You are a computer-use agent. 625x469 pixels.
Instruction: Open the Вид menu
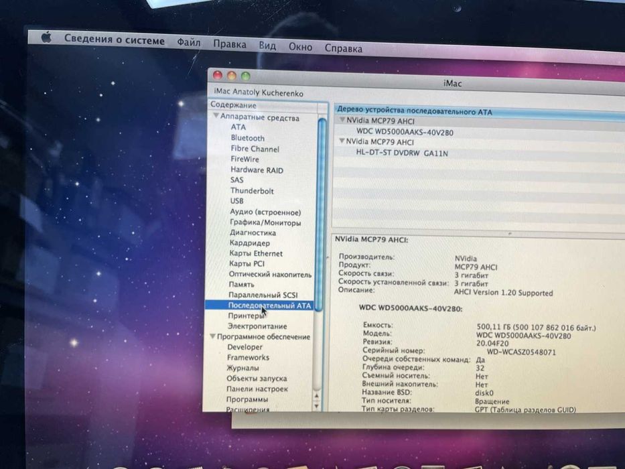click(267, 46)
